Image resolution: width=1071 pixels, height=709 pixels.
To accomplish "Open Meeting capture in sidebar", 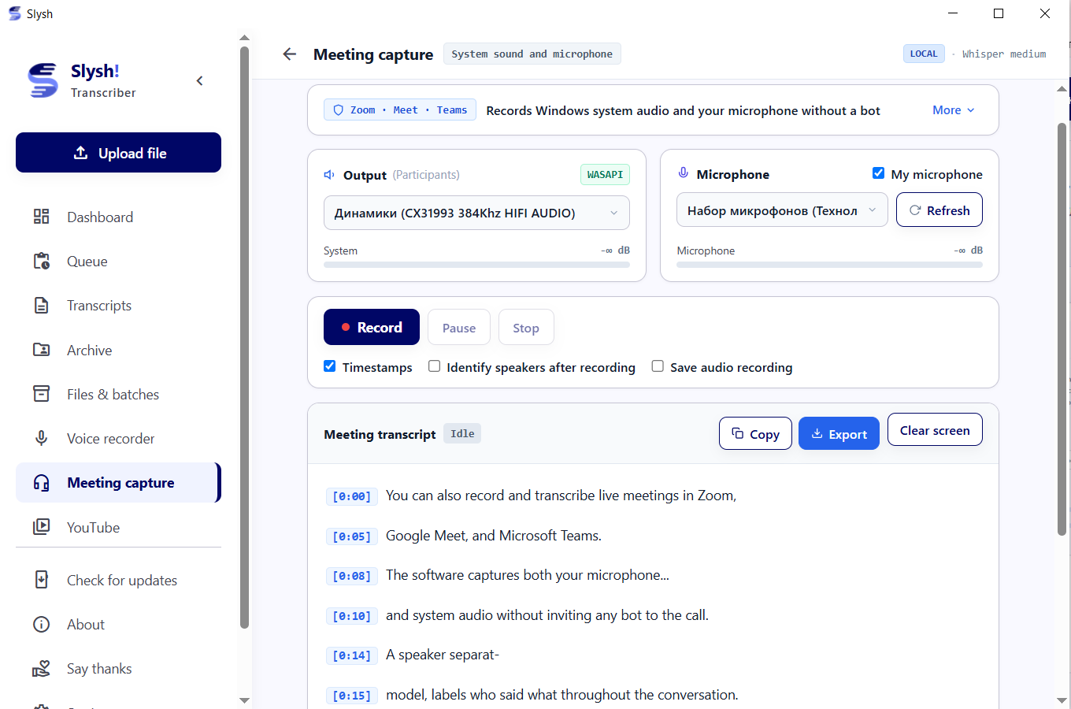I will pyautogui.click(x=118, y=483).
